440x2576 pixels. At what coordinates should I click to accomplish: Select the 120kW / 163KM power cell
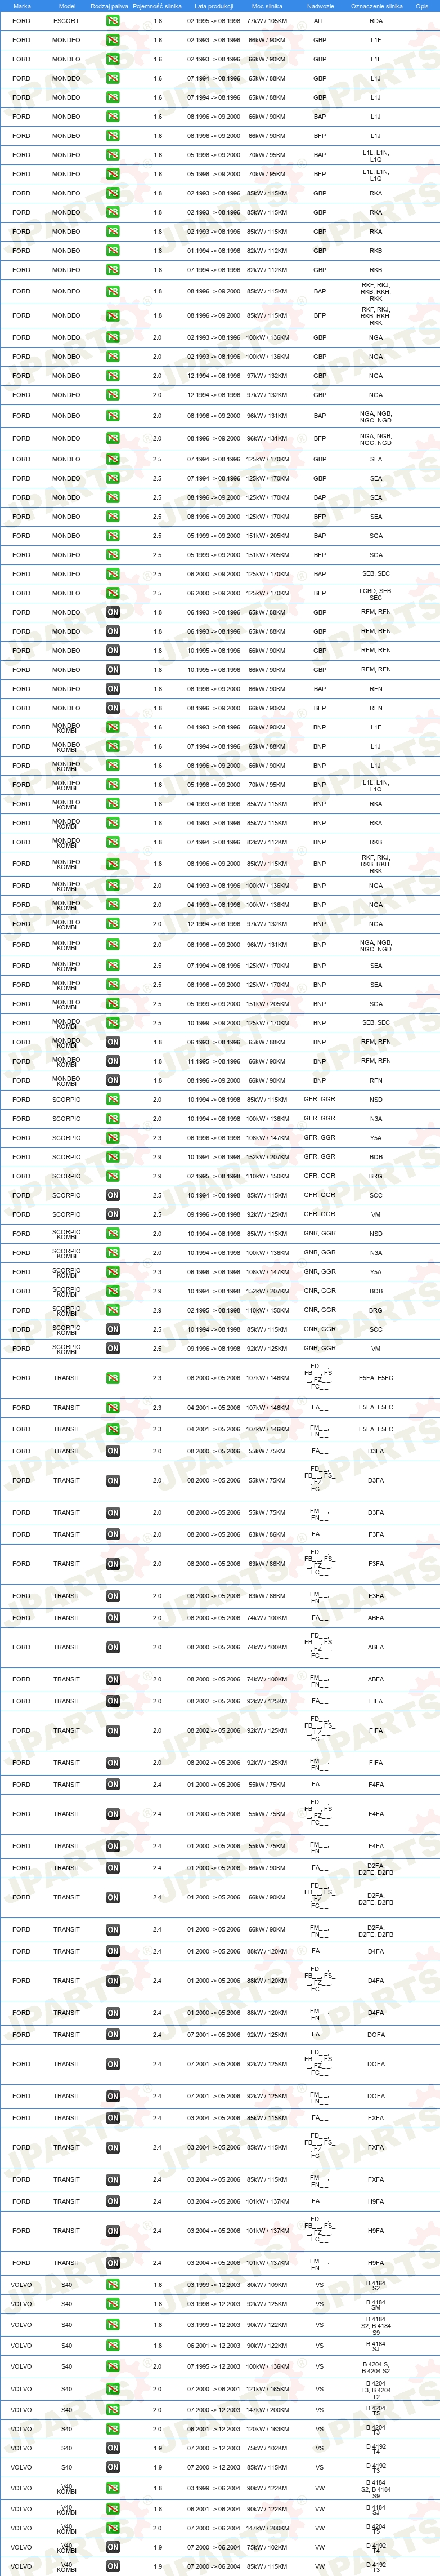[266, 2428]
